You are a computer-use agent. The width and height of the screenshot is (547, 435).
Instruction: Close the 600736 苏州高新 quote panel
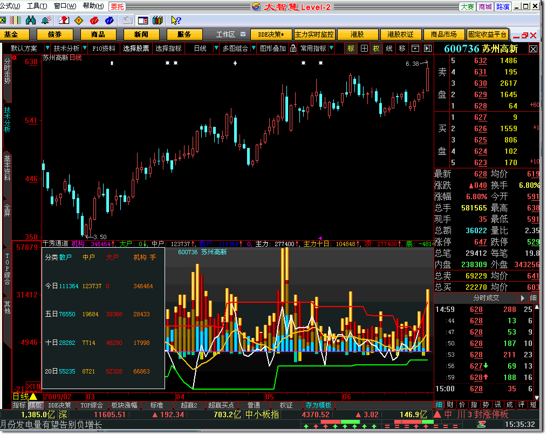coord(533,49)
